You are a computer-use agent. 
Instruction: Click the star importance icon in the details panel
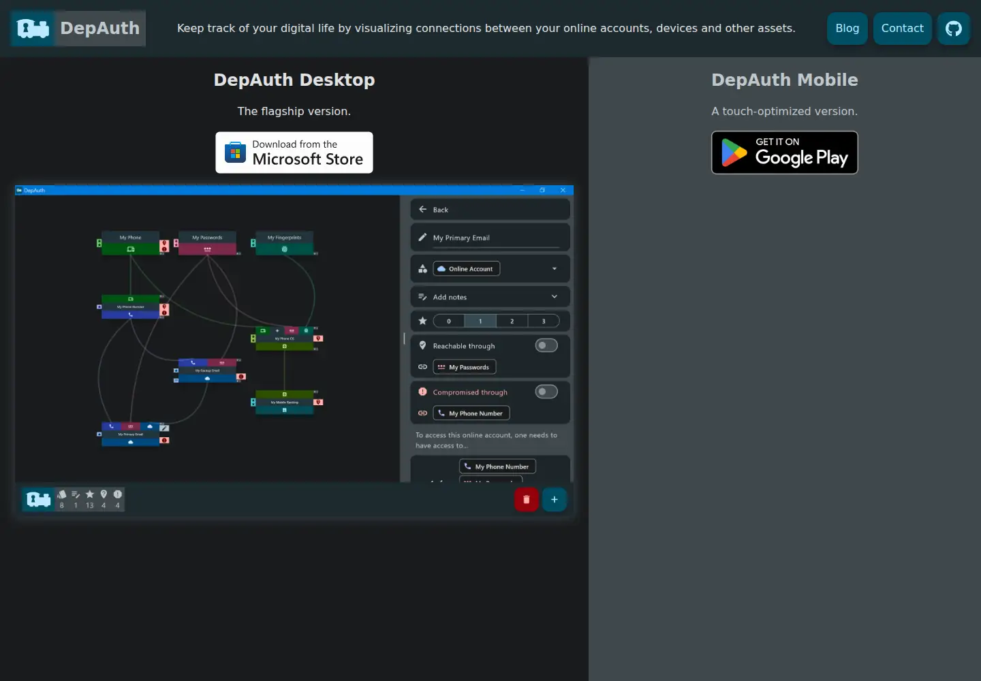[x=422, y=321]
